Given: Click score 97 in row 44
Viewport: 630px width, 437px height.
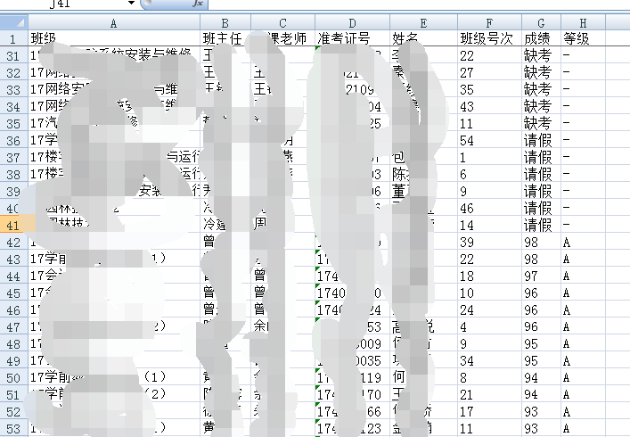Looking at the screenshot, I should tap(541, 276).
